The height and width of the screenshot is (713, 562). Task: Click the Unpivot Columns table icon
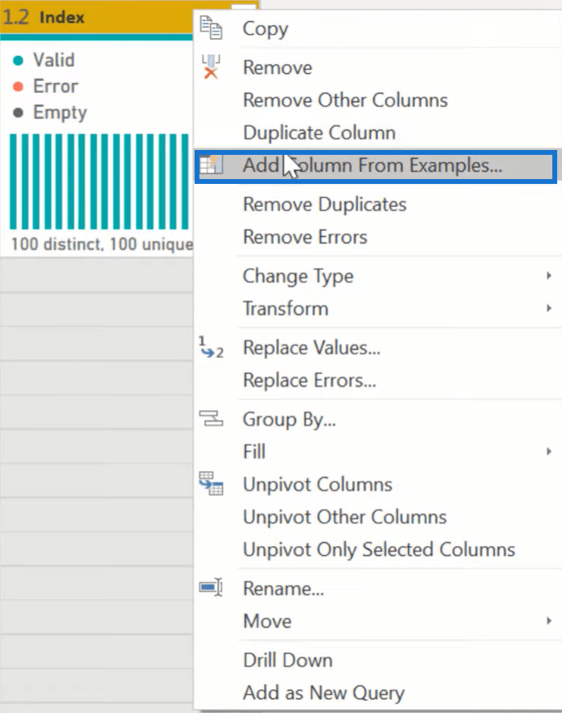point(211,483)
